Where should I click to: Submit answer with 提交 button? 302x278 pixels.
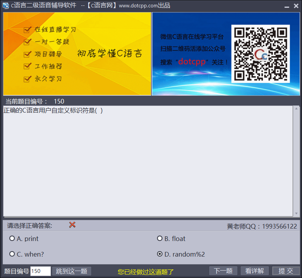[286, 271]
